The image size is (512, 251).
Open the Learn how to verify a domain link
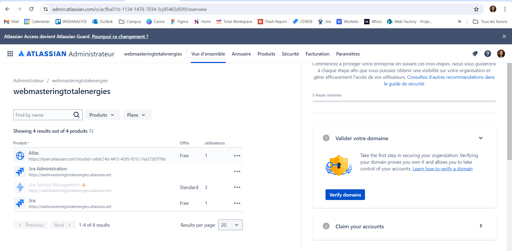pyautogui.click(x=442, y=168)
